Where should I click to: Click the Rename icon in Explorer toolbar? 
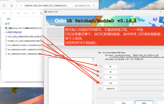coord(18,13)
